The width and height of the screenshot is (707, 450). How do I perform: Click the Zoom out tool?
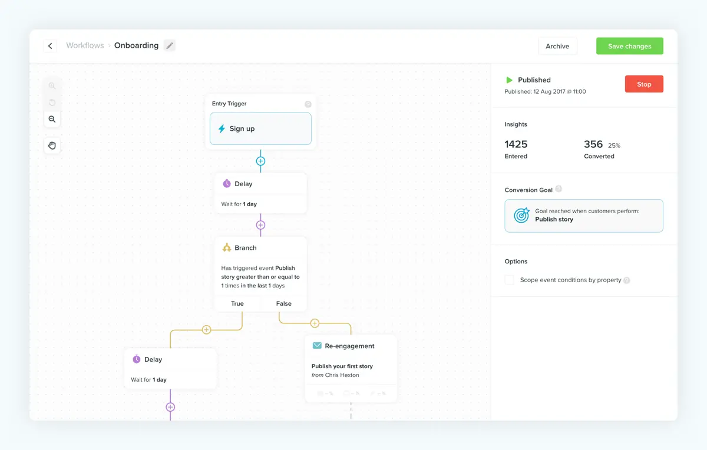52,118
